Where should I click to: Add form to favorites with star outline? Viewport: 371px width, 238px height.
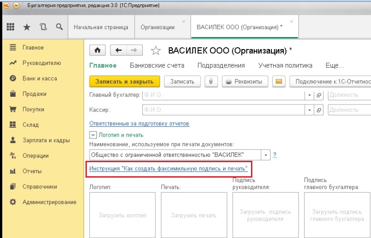tap(155, 50)
